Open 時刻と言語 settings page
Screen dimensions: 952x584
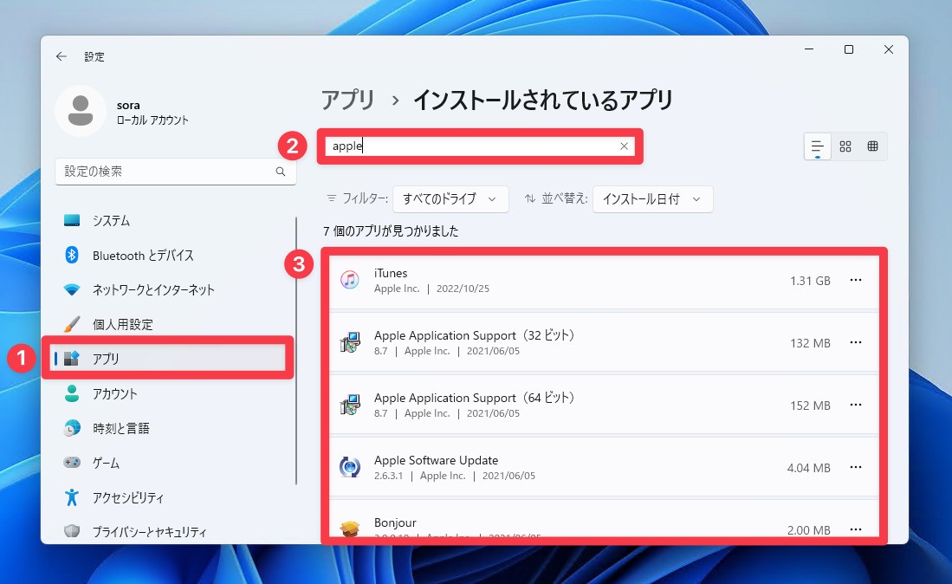pyautogui.click(x=120, y=429)
